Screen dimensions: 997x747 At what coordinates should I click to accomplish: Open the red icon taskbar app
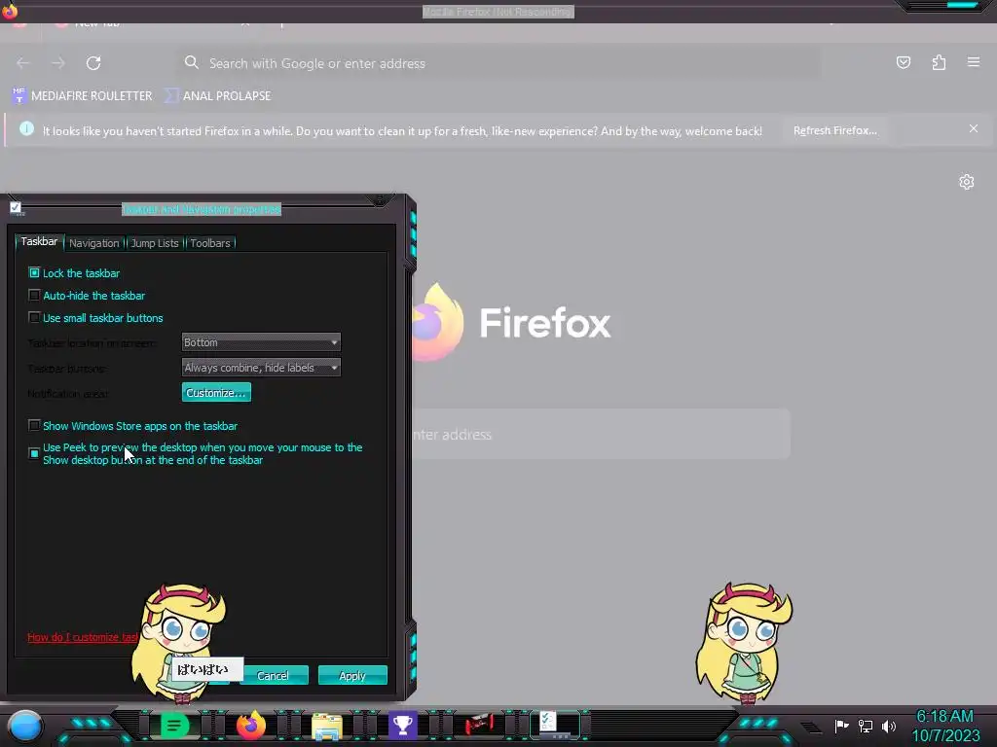tap(479, 726)
